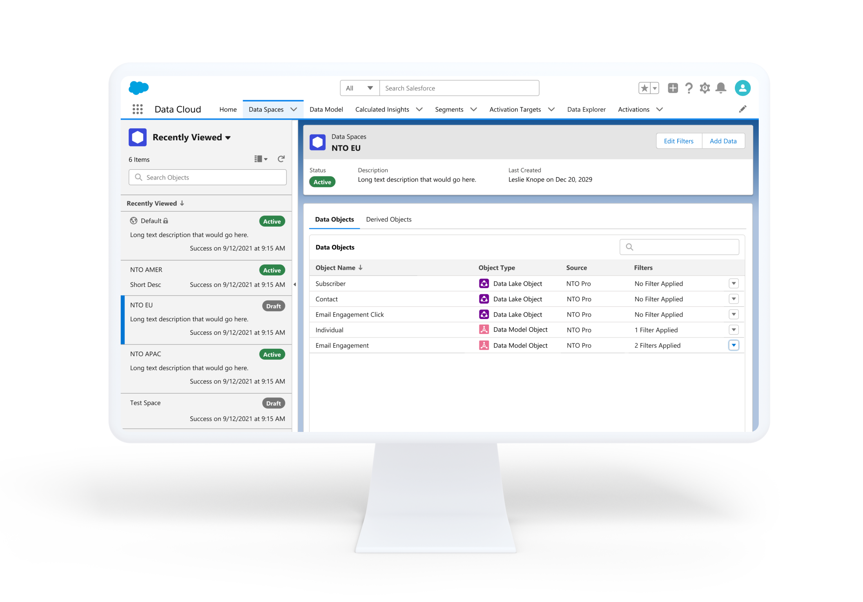Open the Recently Viewed list view dropdown

(228, 138)
